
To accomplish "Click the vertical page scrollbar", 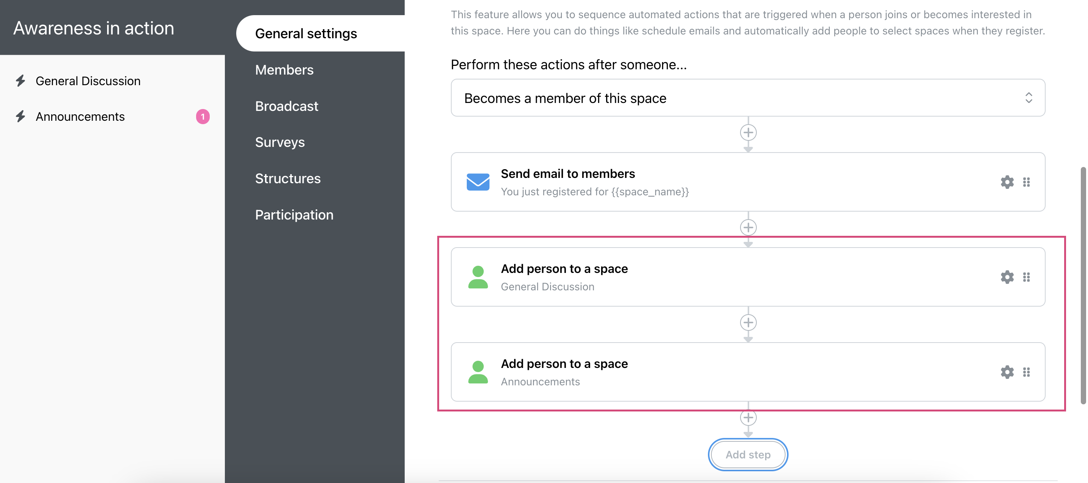I will click(1084, 285).
